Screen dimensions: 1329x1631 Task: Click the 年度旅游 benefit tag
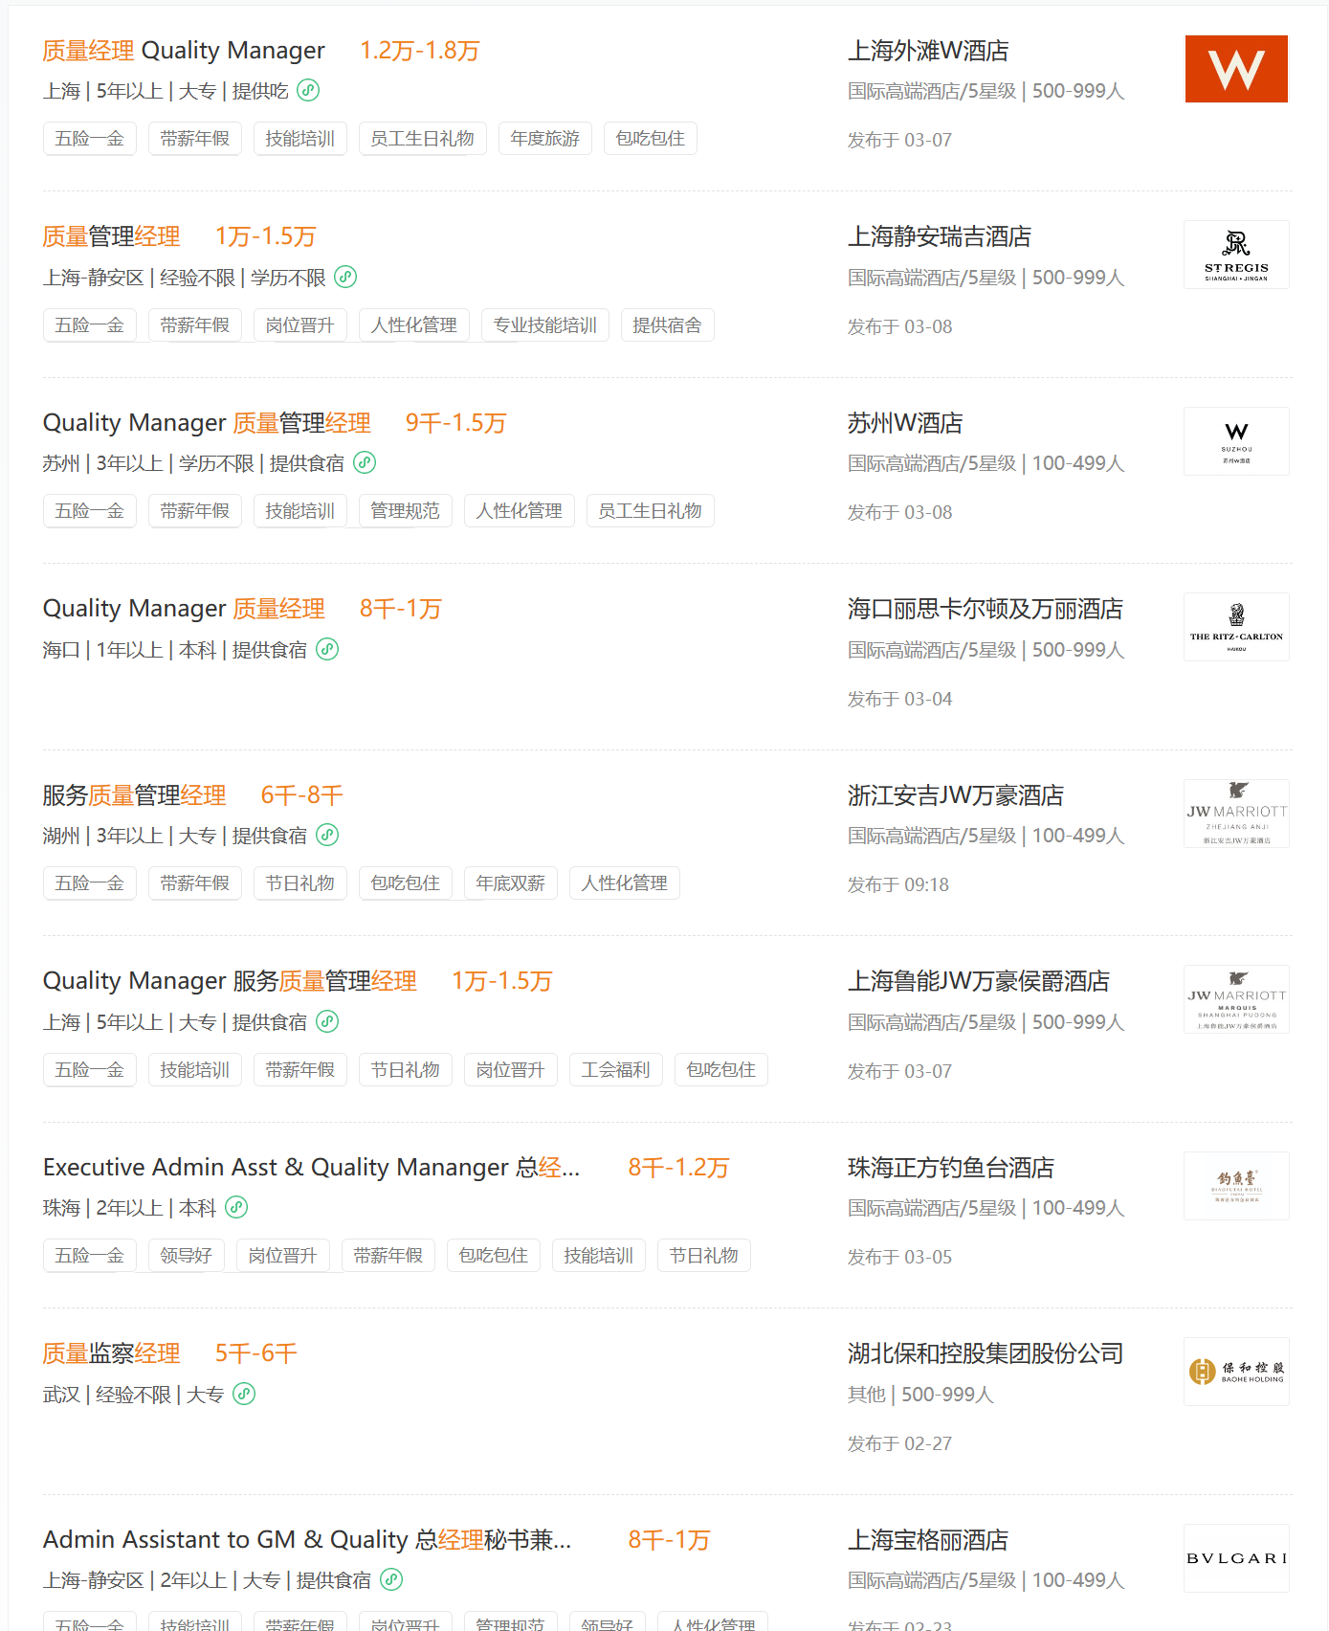tap(544, 139)
